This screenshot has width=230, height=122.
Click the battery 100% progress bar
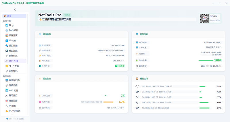206,60
